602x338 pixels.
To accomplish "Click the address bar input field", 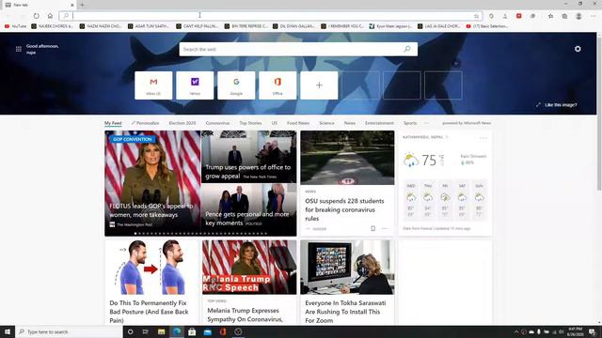I will (271, 16).
